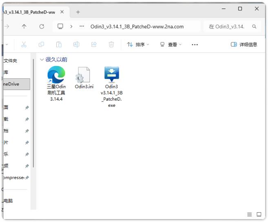Open the pinned Compressed folder in sidebar

click(x=13, y=178)
